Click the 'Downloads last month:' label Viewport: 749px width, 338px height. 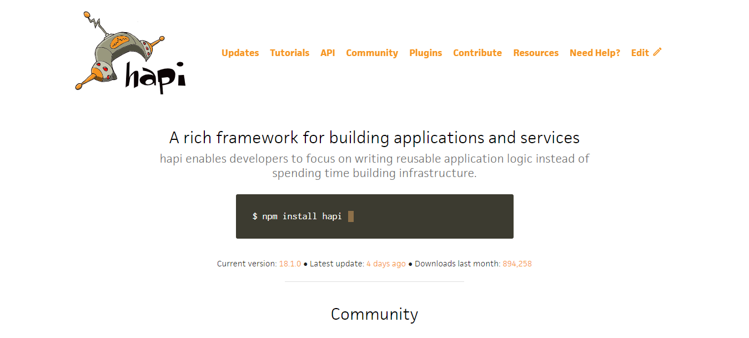point(458,264)
